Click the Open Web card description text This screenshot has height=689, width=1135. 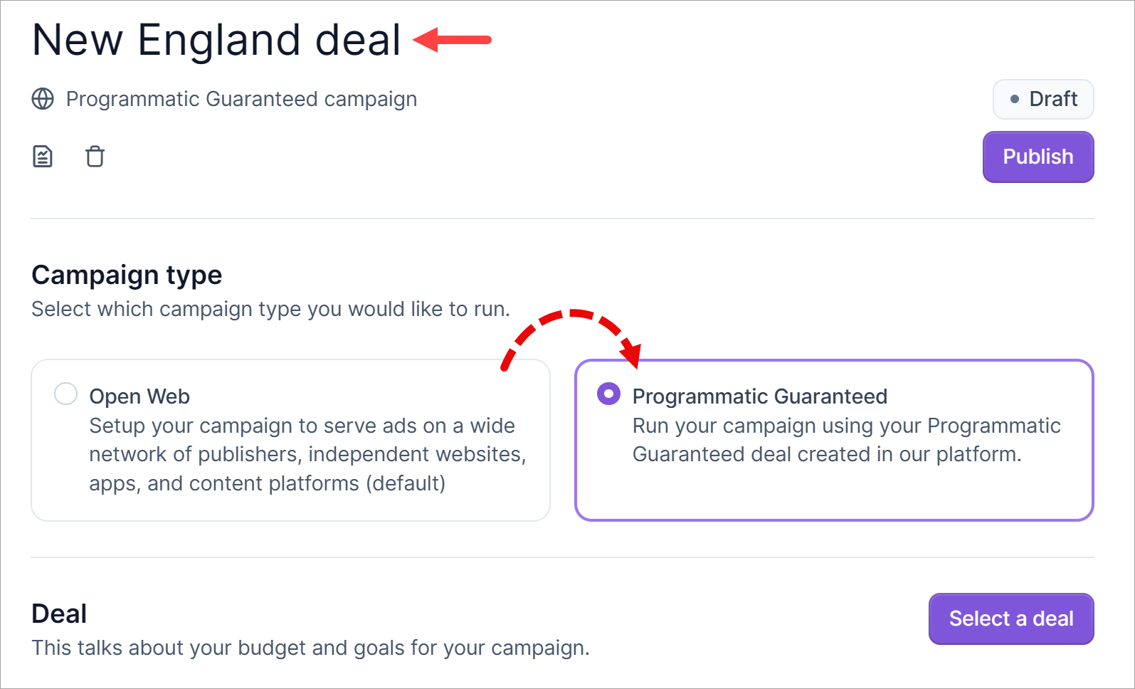click(307, 455)
